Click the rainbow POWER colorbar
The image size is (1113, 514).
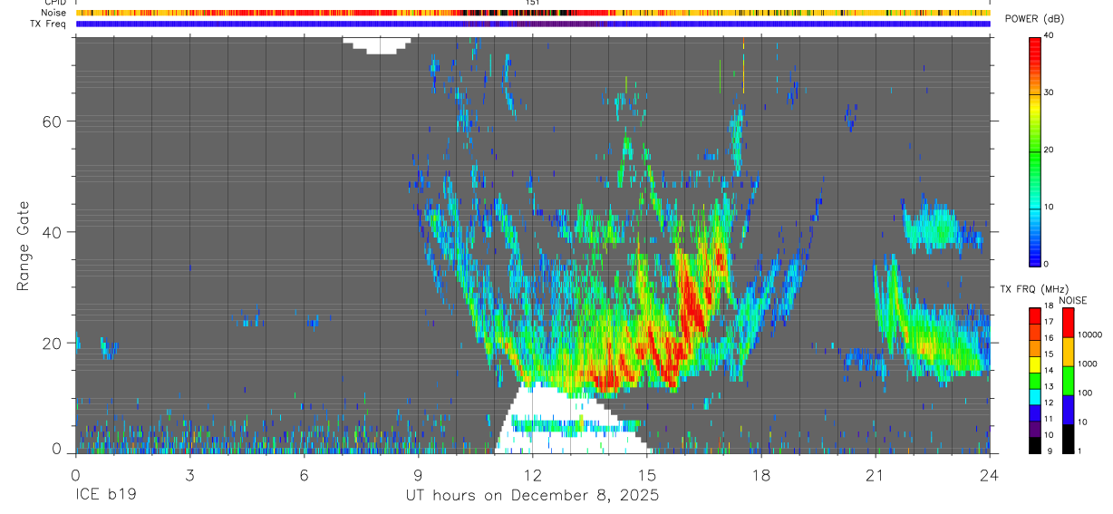1035,150
